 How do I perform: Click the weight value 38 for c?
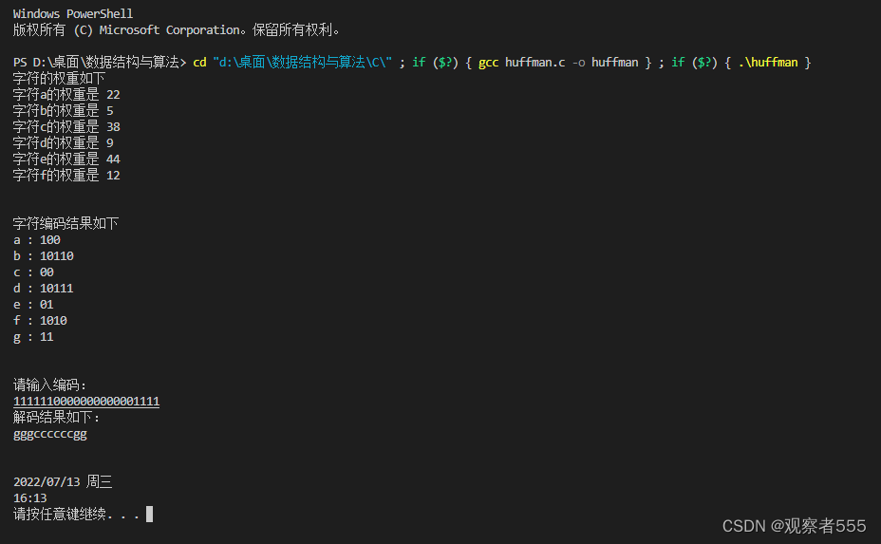(113, 127)
